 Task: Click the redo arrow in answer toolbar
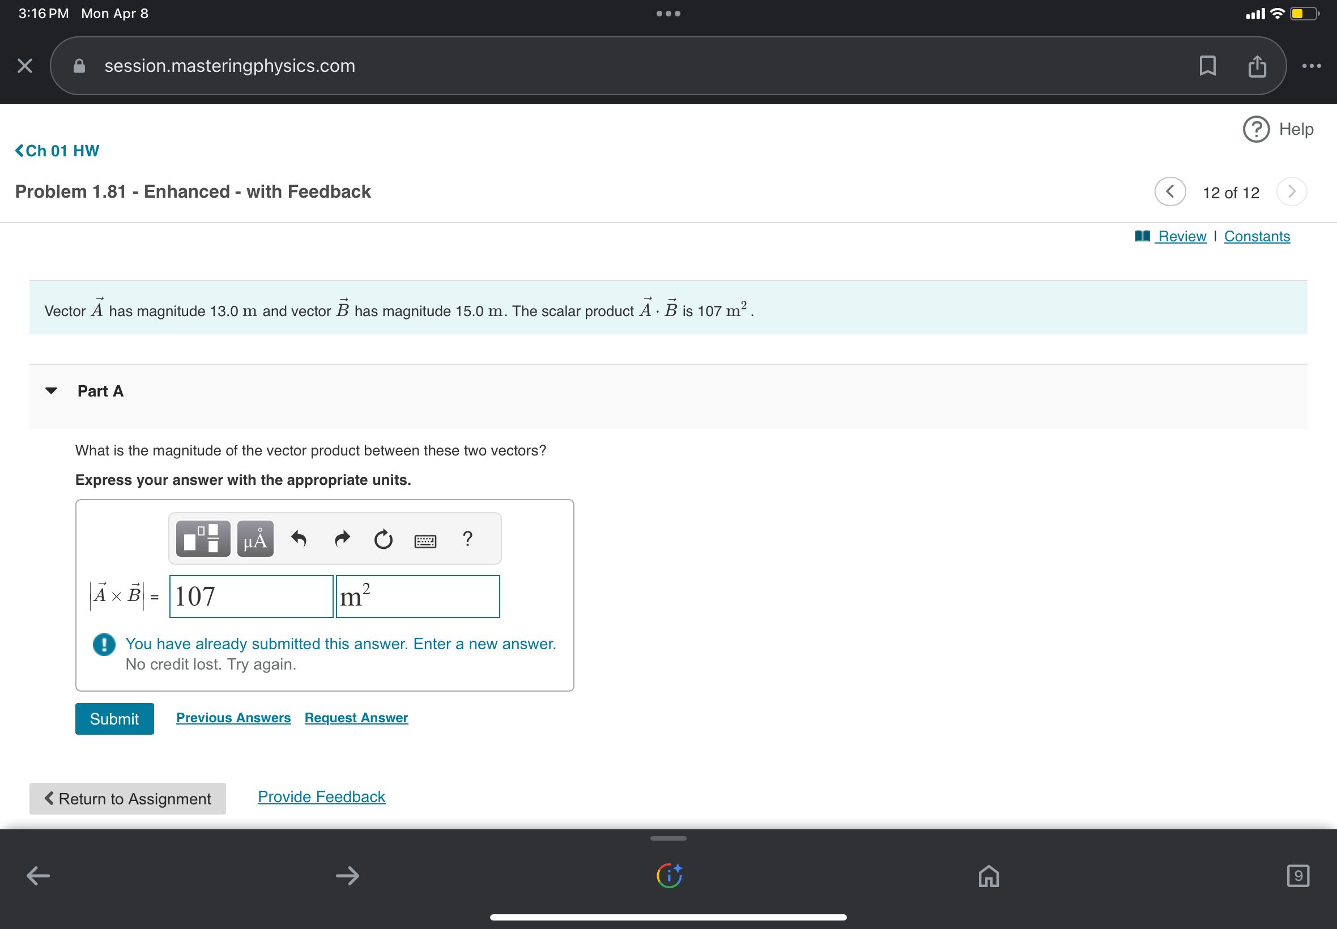coord(342,539)
